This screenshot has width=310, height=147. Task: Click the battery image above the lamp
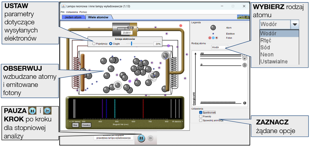(x=125, y=29)
